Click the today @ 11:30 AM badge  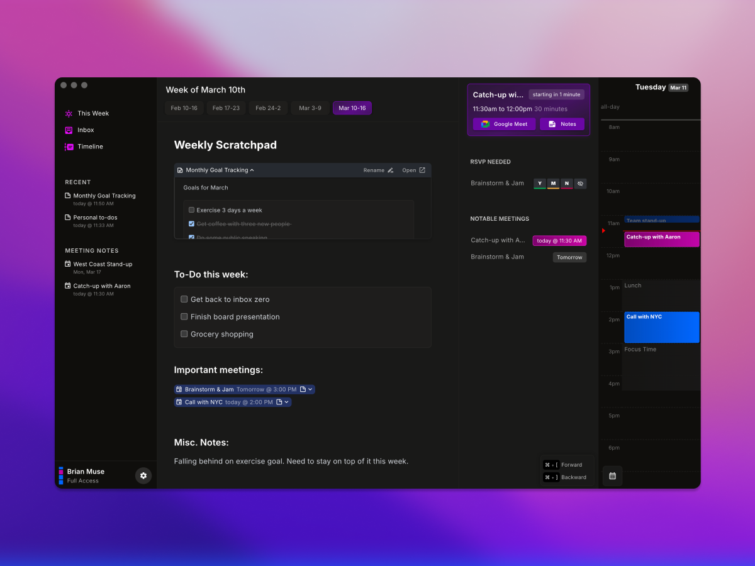[x=559, y=241]
